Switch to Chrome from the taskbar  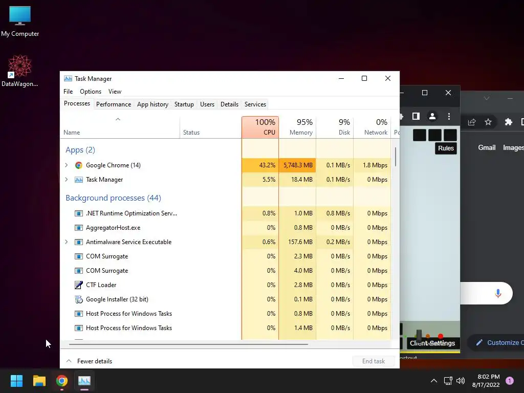(62, 381)
